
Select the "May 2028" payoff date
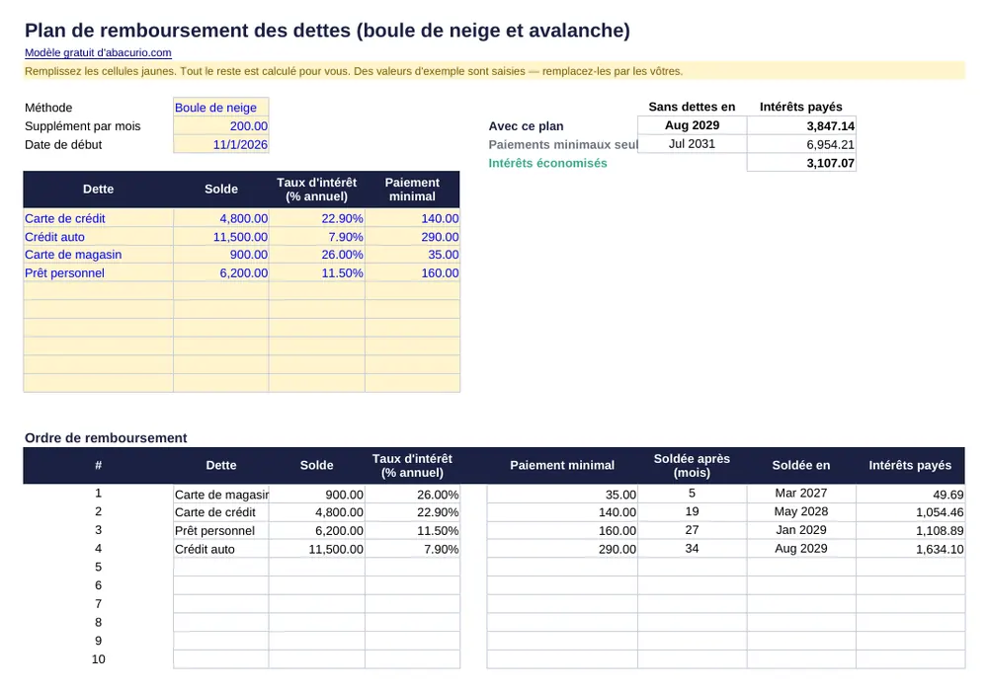point(801,511)
